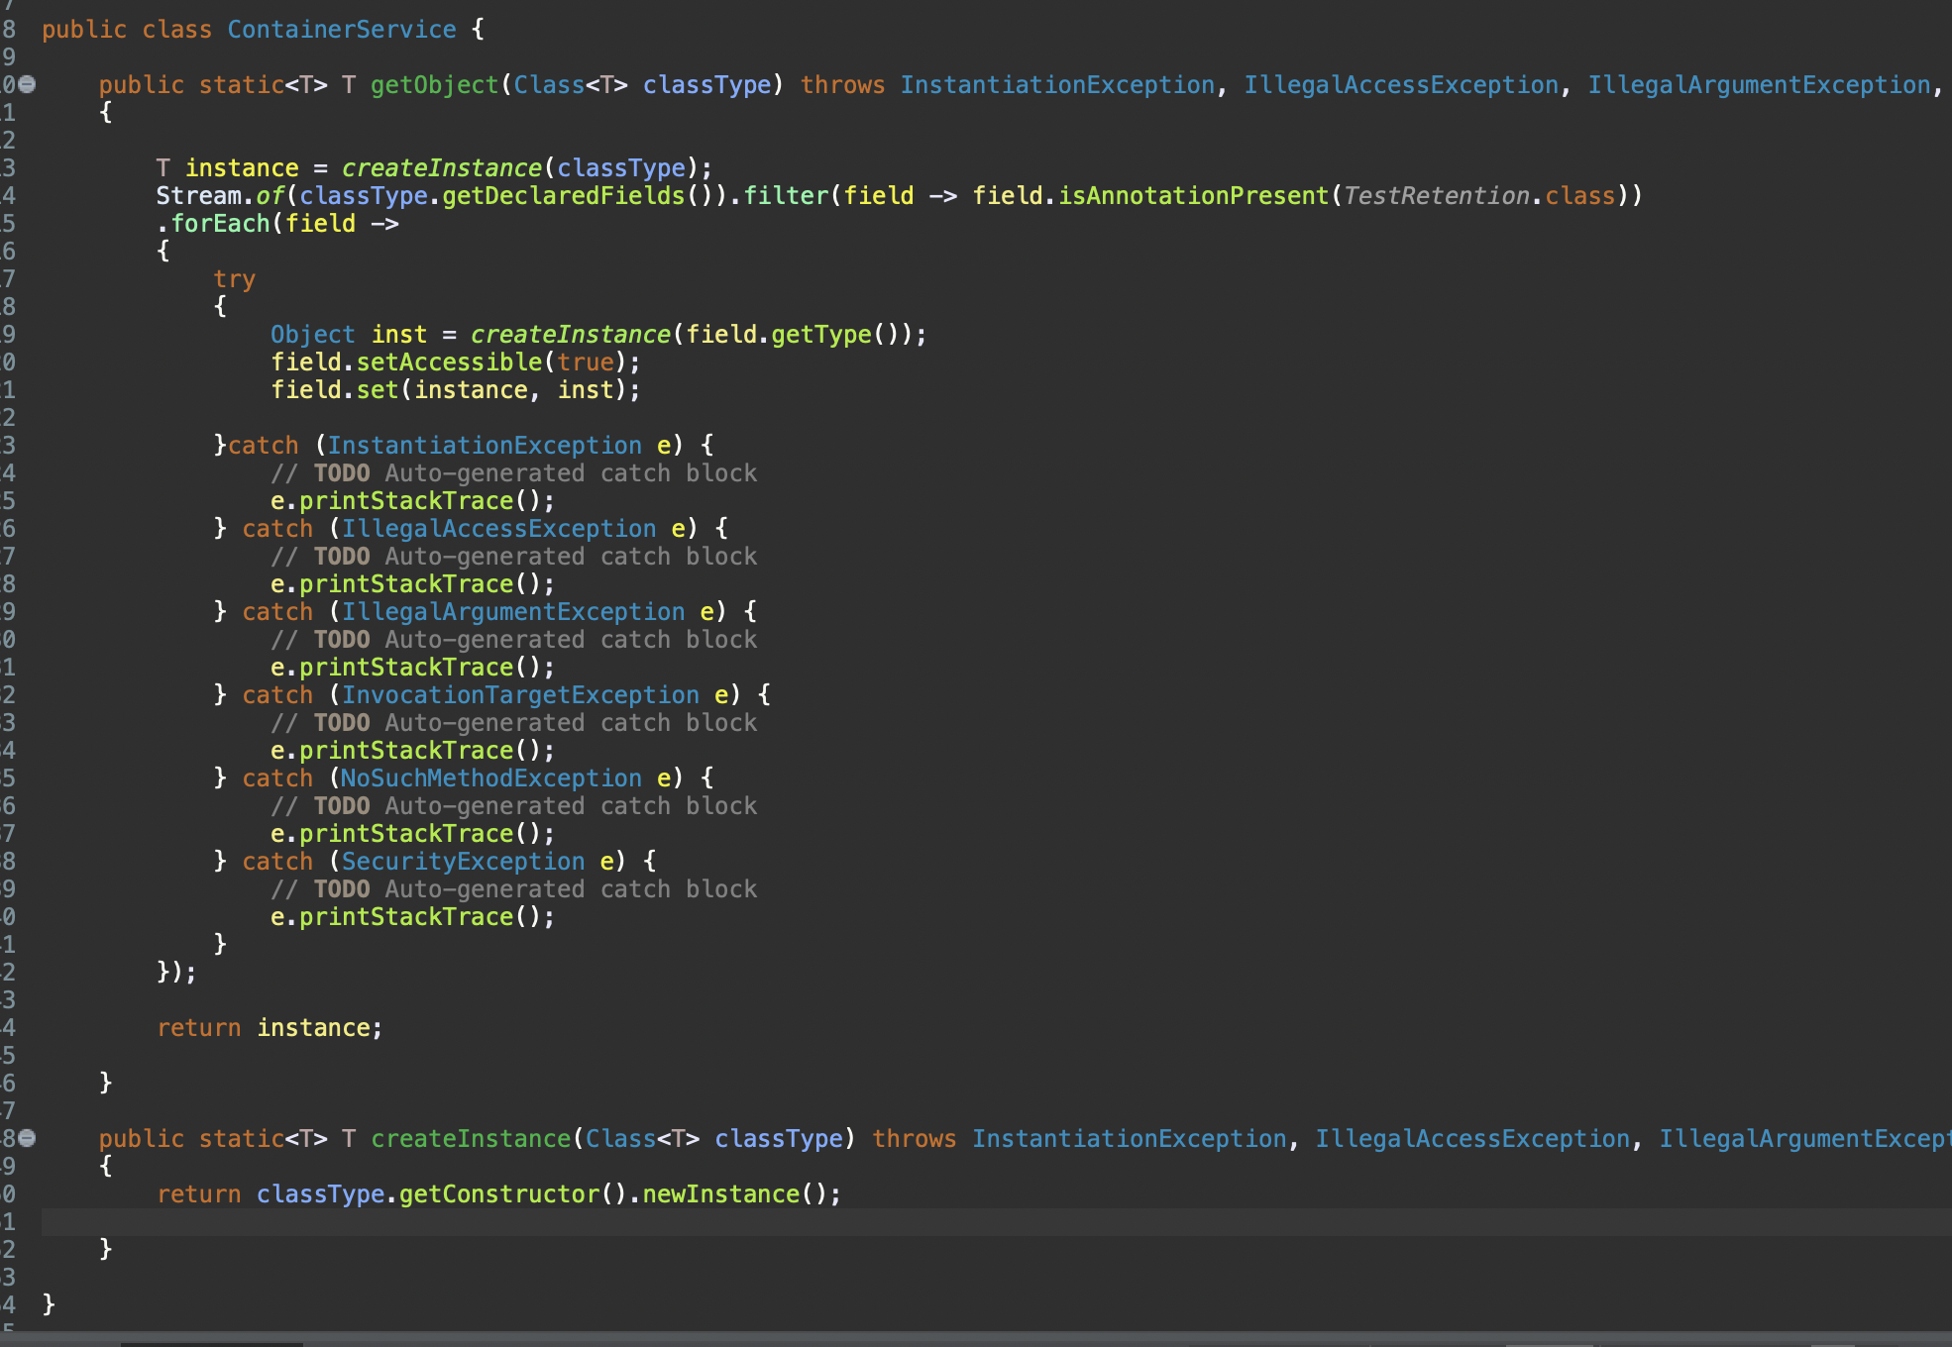Collapse the createInstance method fold marker
This screenshot has height=1347, width=1952.
point(28,1138)
